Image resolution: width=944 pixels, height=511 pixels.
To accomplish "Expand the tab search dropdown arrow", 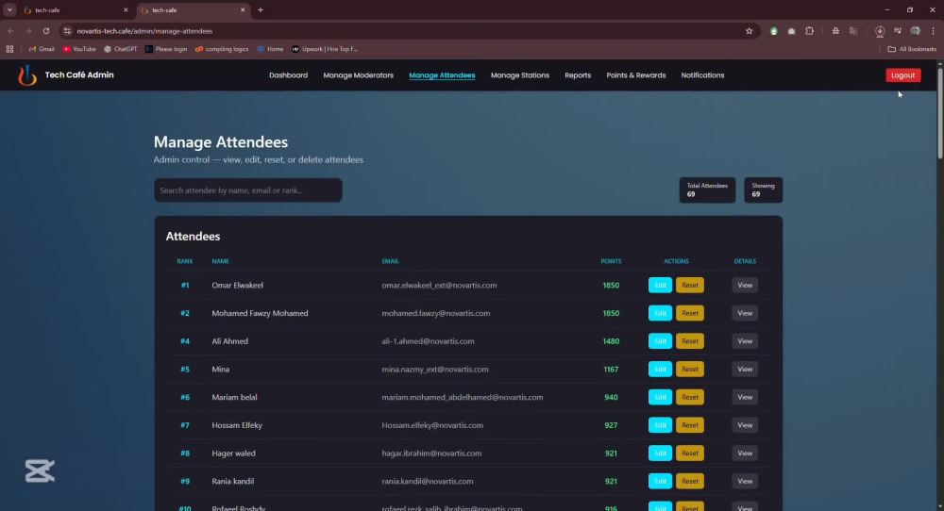I will click(x=9, y=10).
